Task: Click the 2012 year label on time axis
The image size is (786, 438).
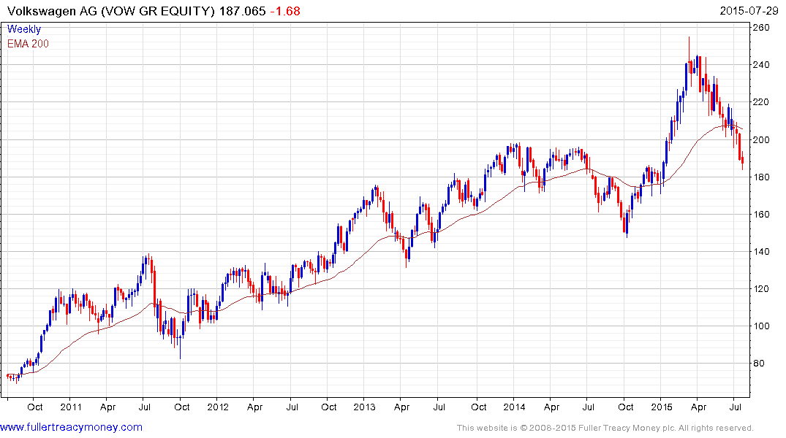Action: point(218,407)
